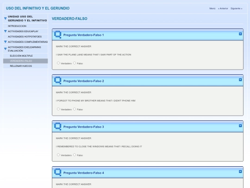Image resolution: width=250 pixels, height=188 pixels.
Task: Click the Menú link
Action: point(212,8)
